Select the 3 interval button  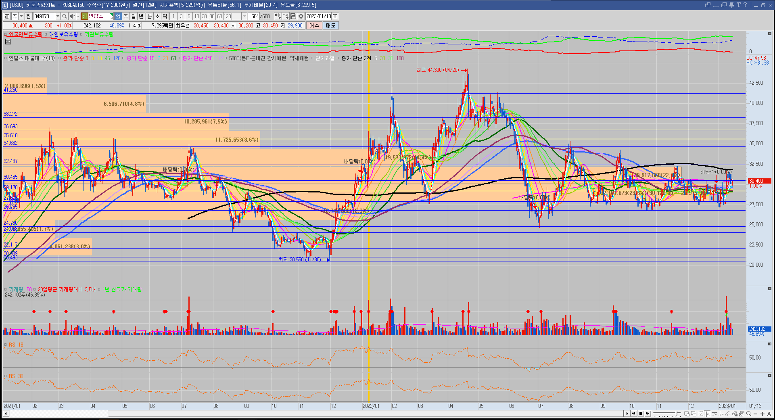pos(181,16)
